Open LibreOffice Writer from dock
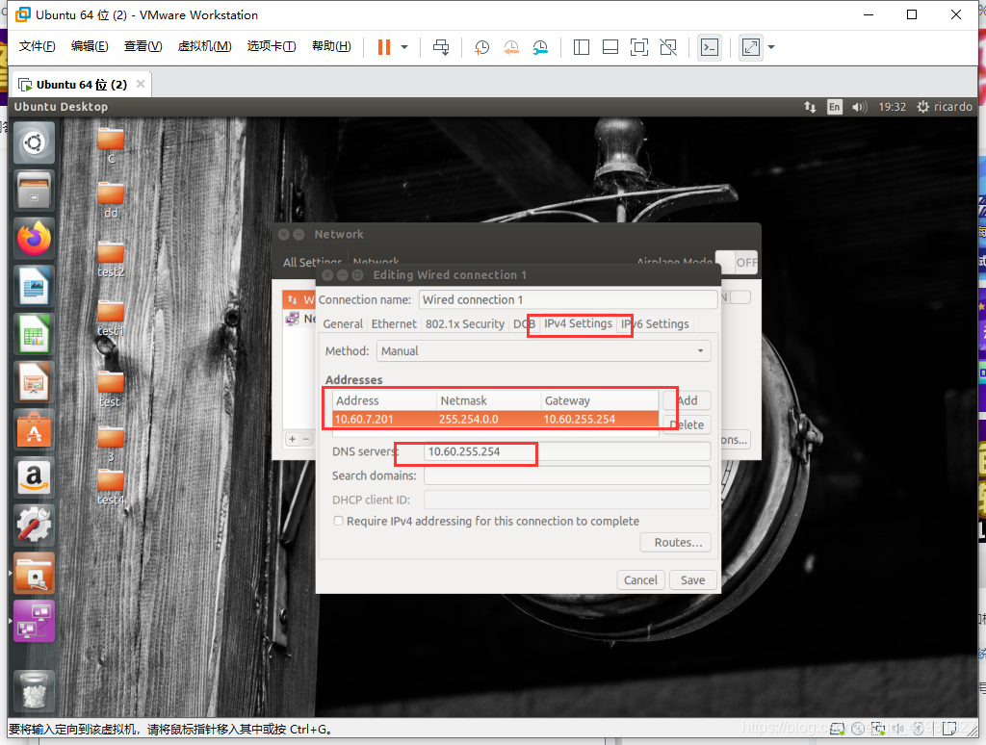 (x=34, y=286)
